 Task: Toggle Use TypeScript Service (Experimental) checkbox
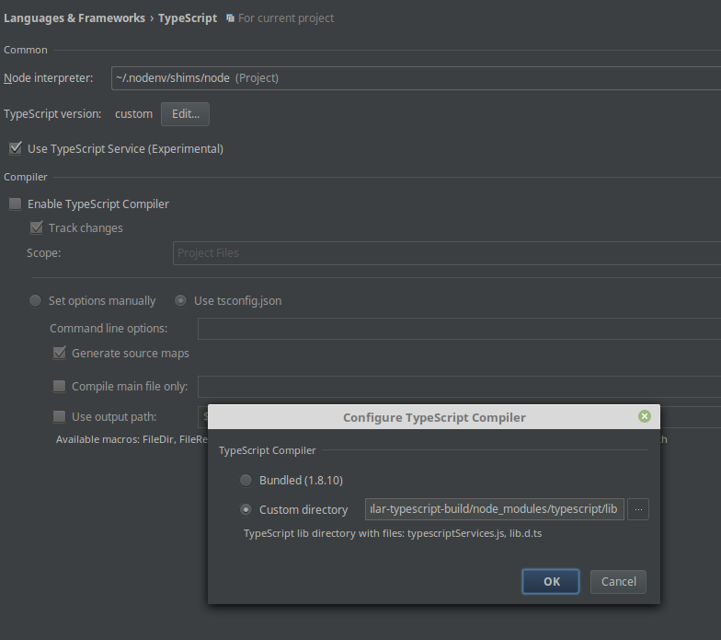pos(16,148)
